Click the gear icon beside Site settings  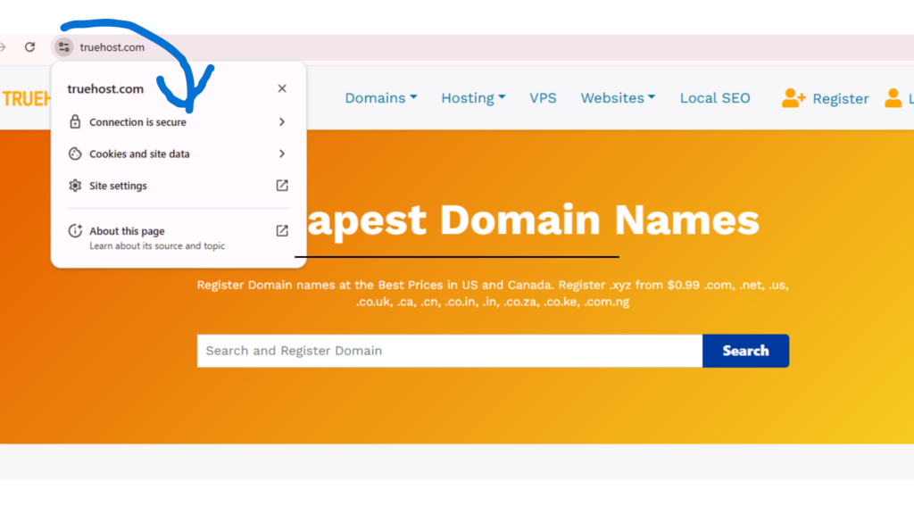76,186
